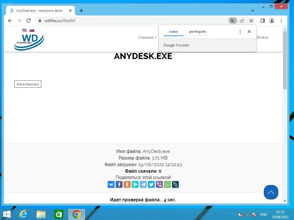Image resolution: width=294 pixels, height=220 pixels.
Task: Click the forward navigation arrow
Action: tap(19, 21)
